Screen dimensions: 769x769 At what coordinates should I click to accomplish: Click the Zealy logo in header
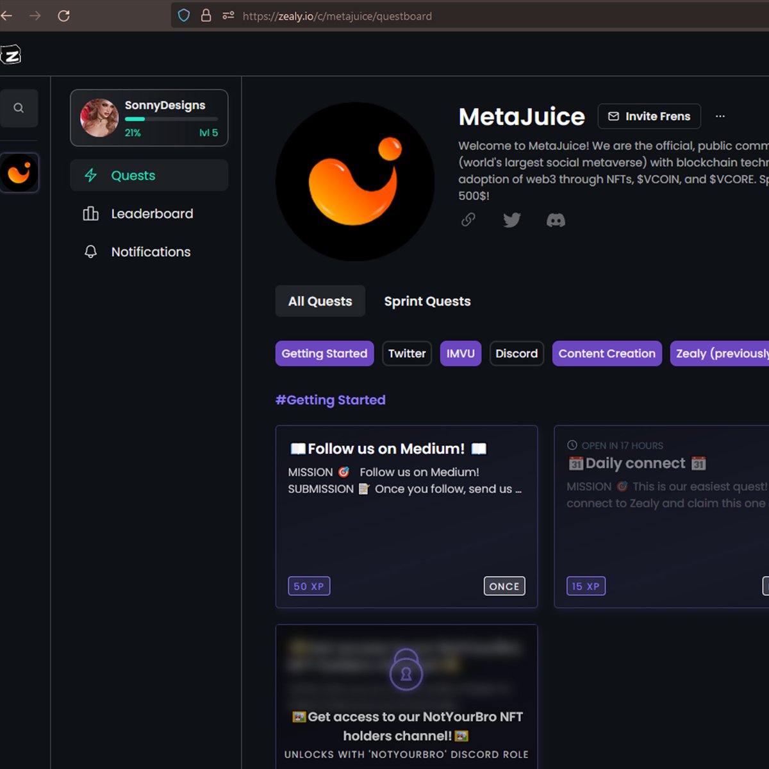coord(11,55)
